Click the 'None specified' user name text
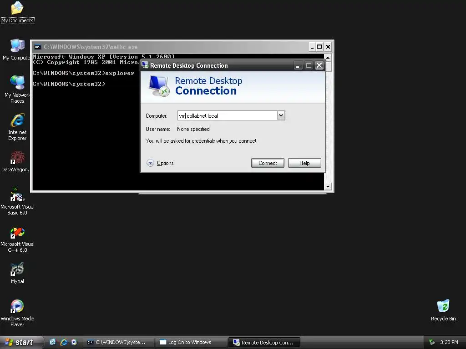 click(193, 129)
